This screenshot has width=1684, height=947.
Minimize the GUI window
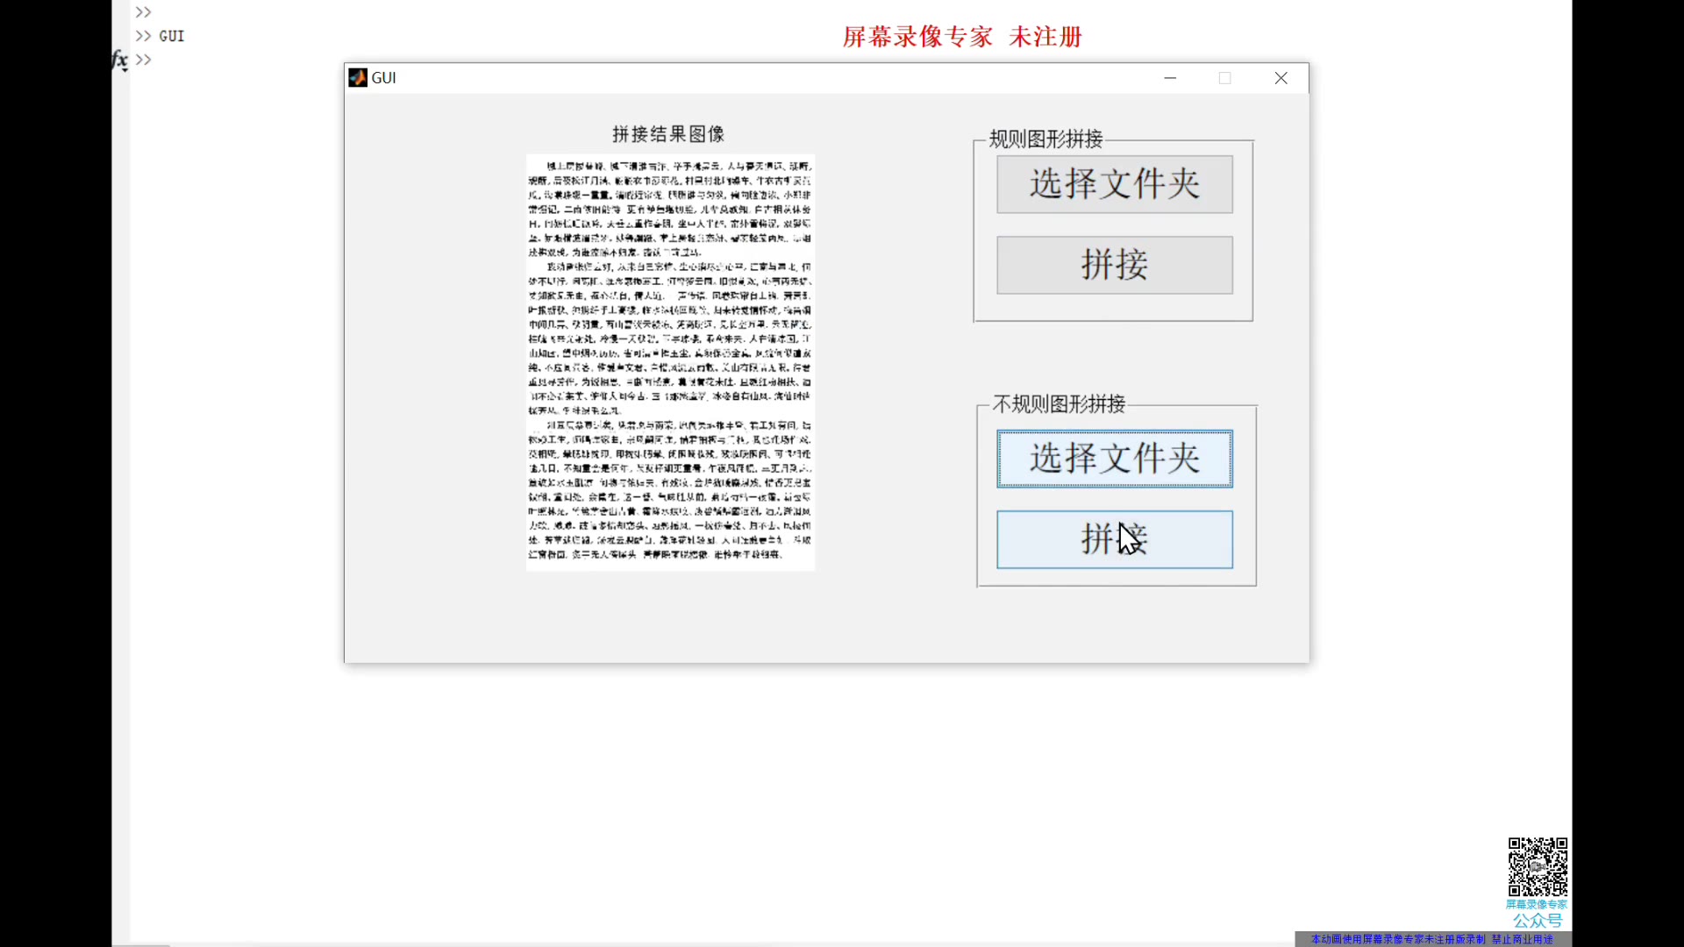pos(1169,78)
